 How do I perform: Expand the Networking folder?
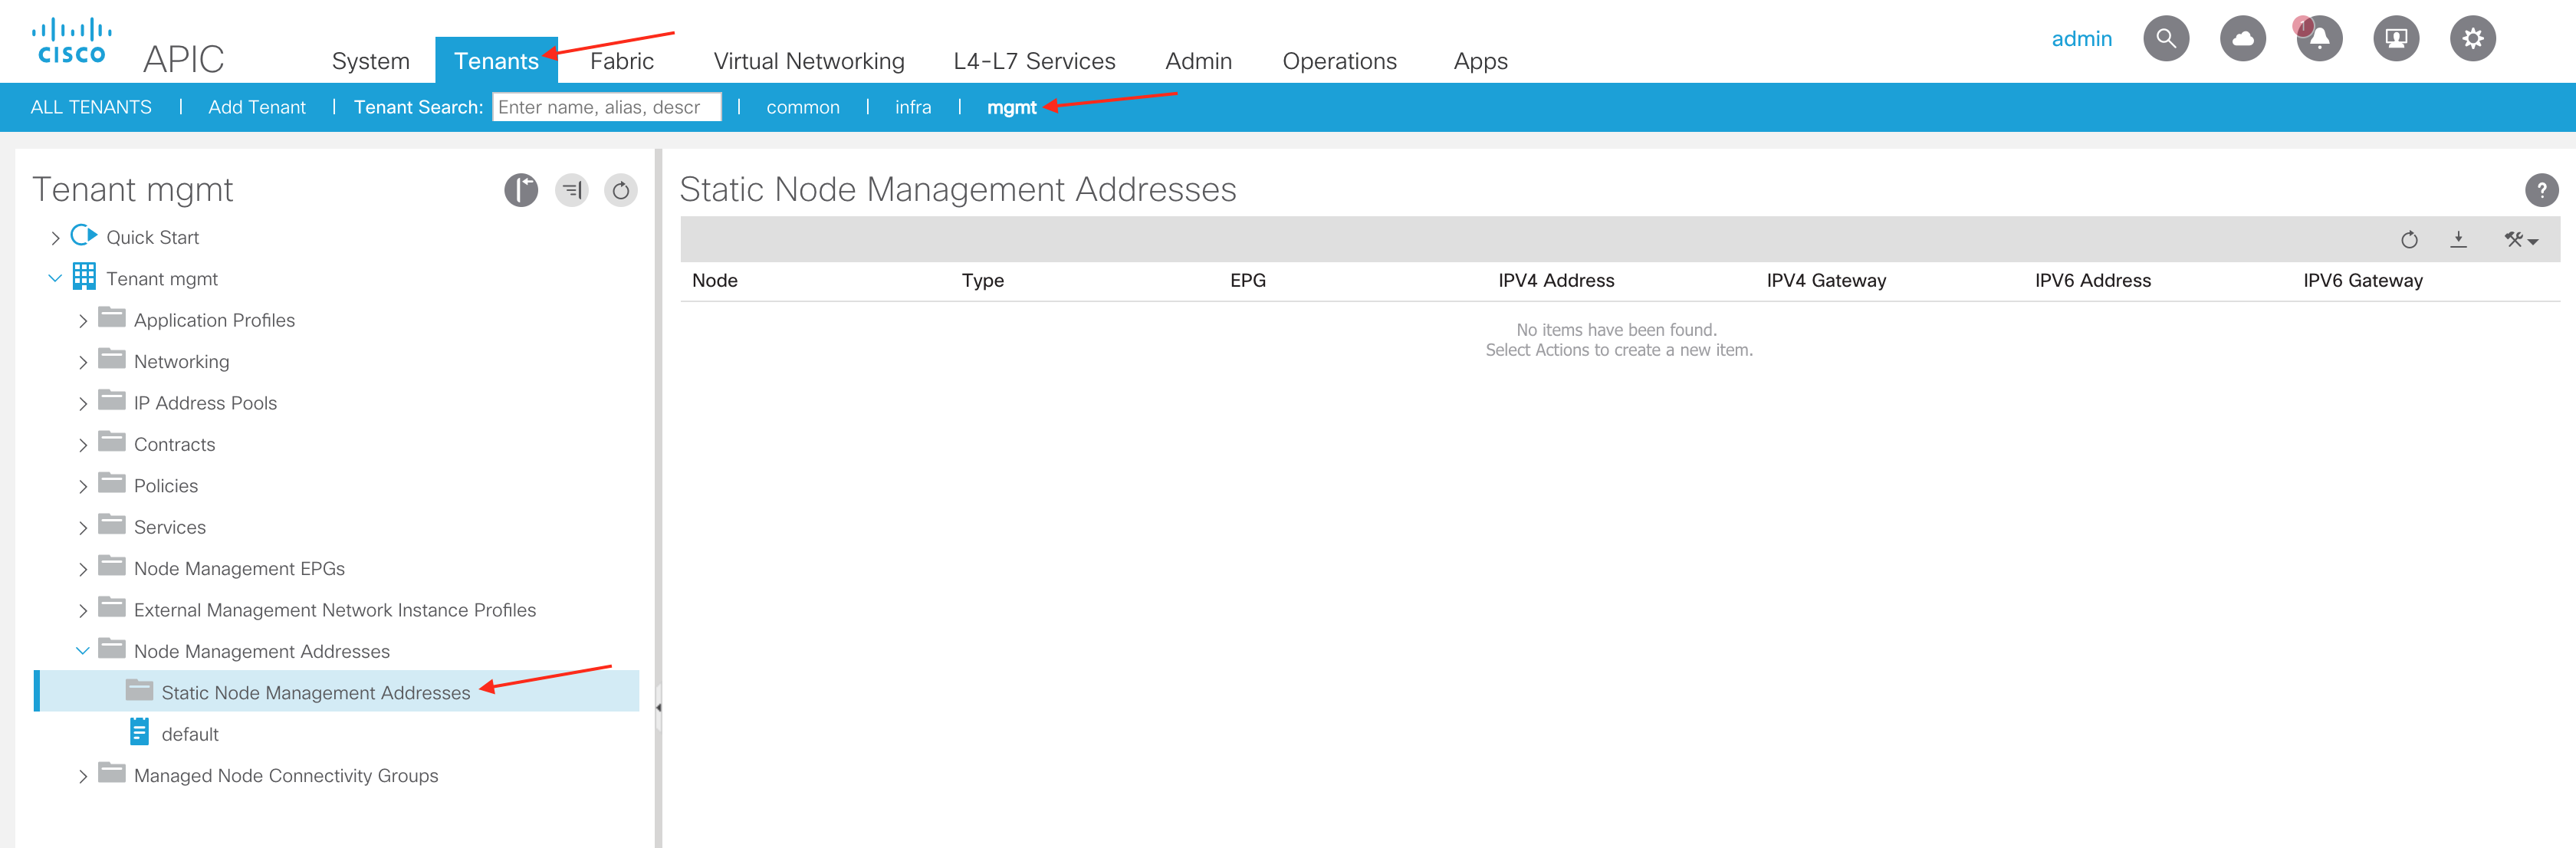click(x=83, y=362)
